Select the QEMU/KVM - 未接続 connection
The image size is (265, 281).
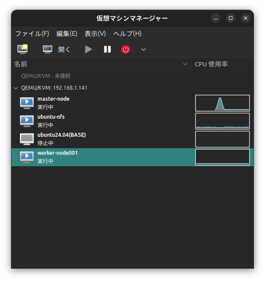click(46, 76)
